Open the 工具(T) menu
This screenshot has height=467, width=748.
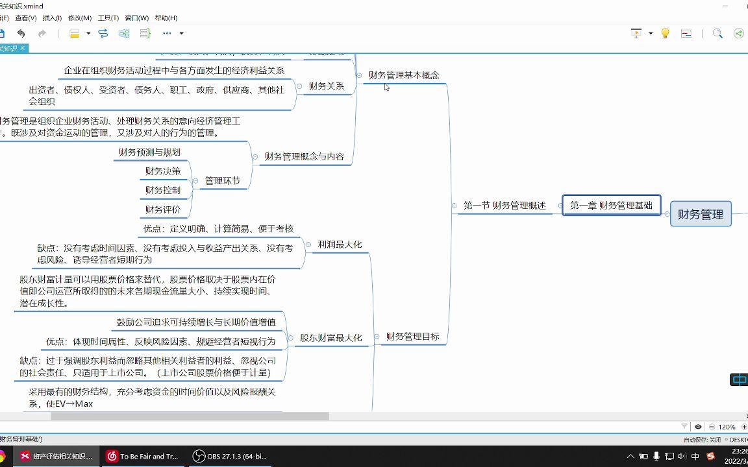107,18
